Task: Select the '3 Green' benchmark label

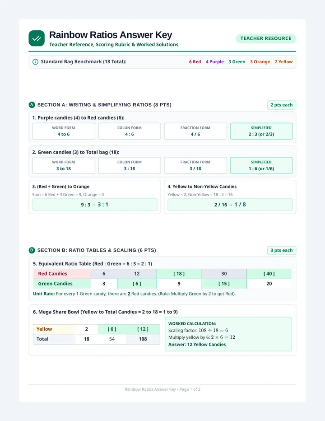Action: 237,62
